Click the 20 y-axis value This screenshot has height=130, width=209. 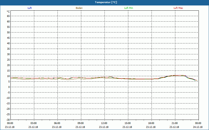pyautogui.click(x=8, y=65)
